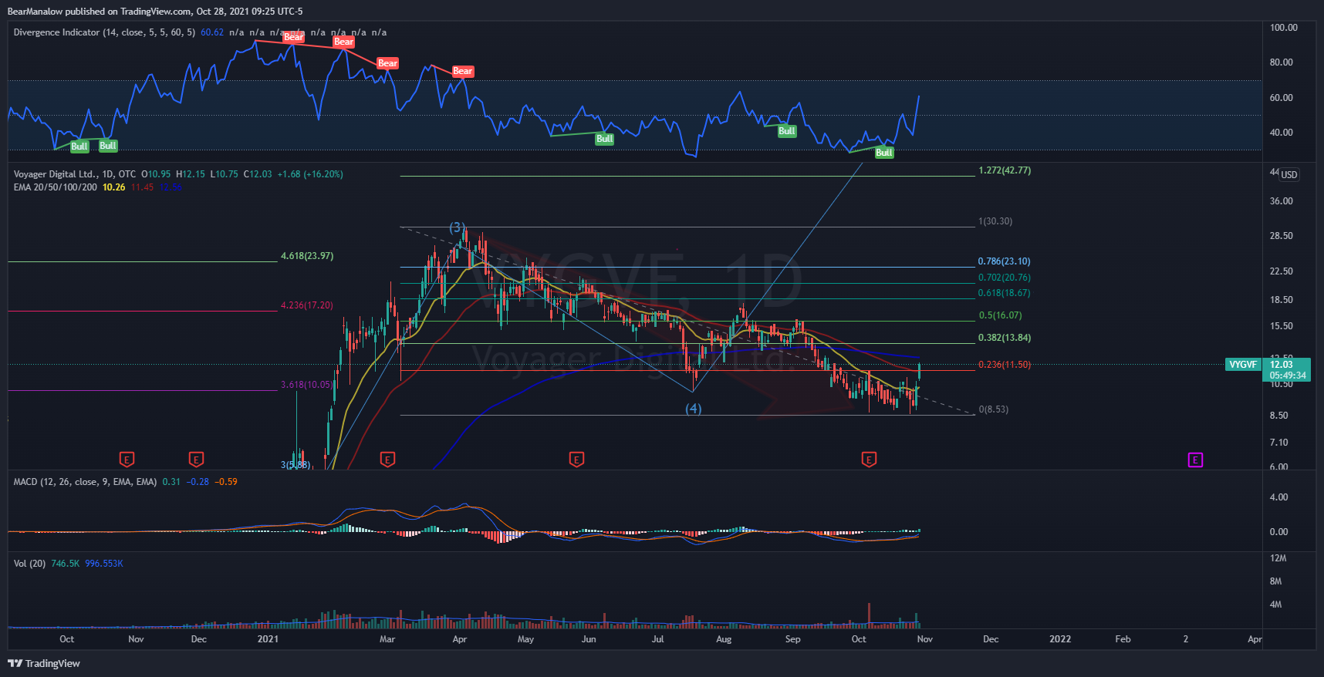Select the 28.50 value on price scale
This screenshot has width=1324, height=677.
(x=1282, y=236)
